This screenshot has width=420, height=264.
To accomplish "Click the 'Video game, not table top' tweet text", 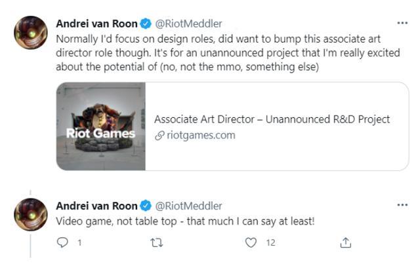I will pos(185,221).
